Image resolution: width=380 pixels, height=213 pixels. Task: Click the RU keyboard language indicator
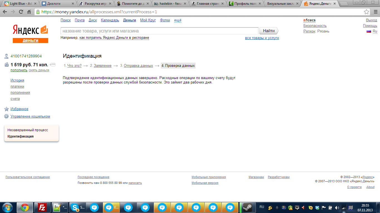[262, 207]
